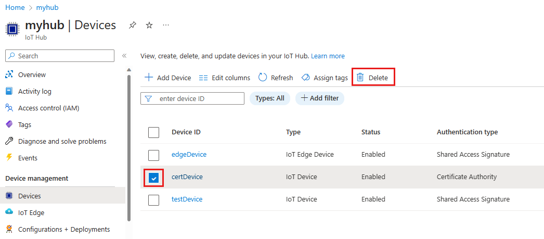Viewport: 544px width, 239px height.
Task: Click the Add Device plus icon
Action: [149, 78]
